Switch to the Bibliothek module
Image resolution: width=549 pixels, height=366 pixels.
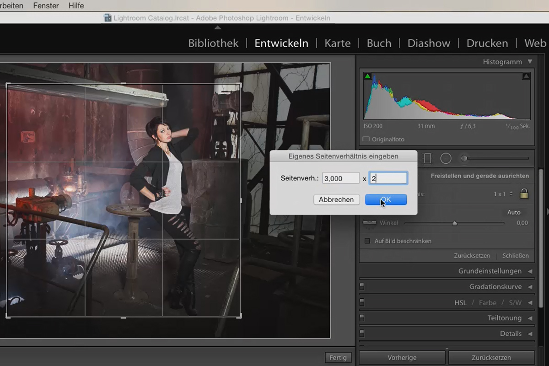pos(213,43)
